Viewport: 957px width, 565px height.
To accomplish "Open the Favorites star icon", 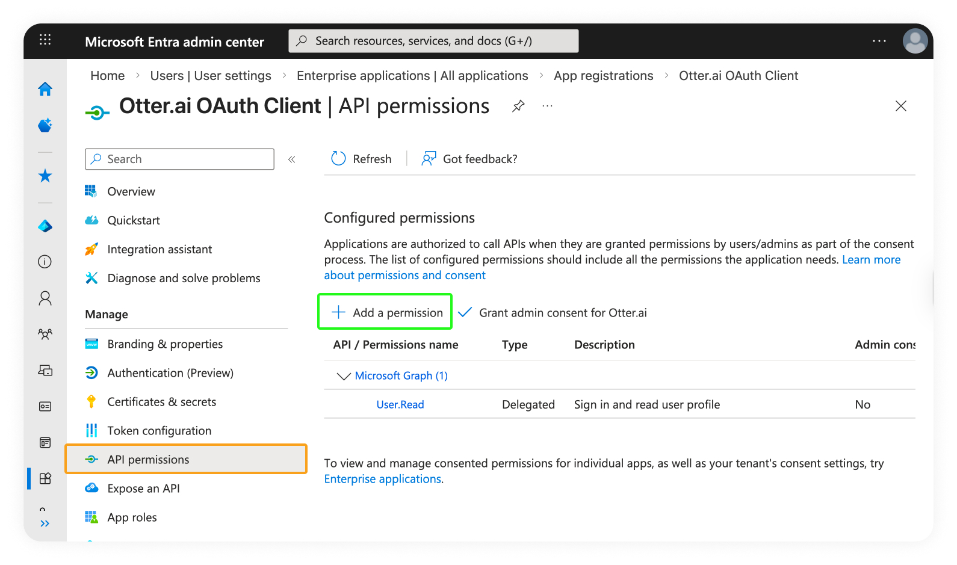I will coord(45,176).
